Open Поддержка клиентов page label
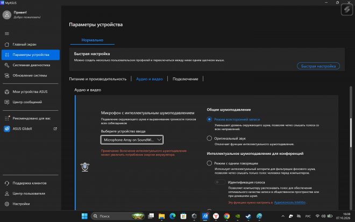The width and height of the screenshot is (355, 222). tap(30, 183)
